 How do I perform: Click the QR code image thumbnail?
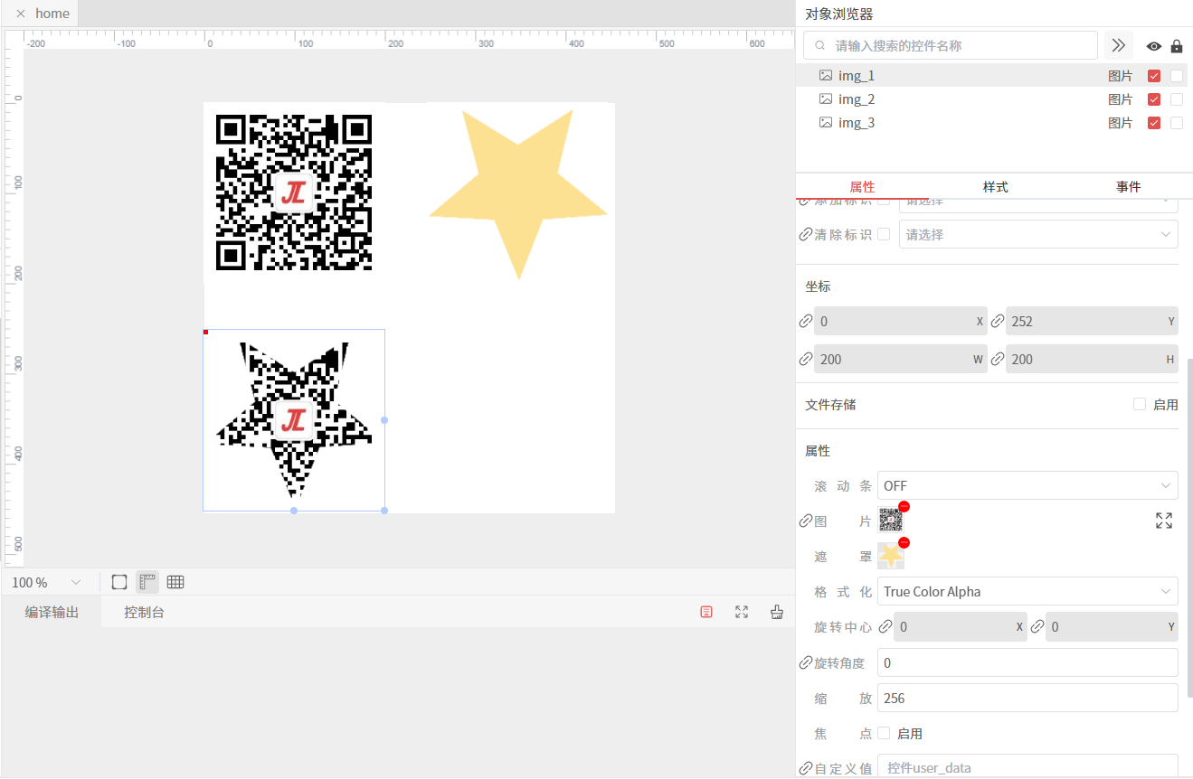pos(891,520)
